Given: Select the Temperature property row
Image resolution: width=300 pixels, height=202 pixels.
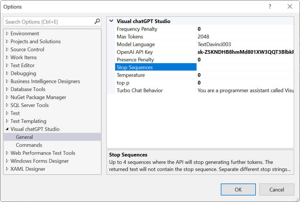Looking at the screenshot, I should [x=130, y=75].
